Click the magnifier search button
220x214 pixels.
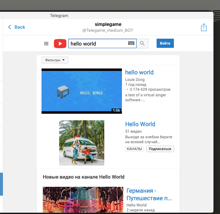coord(143,43)
